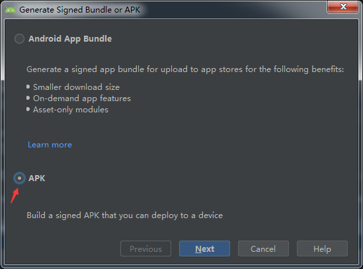
Task: Close the Generate Signed Bundle dialog
Action: pyautogui.click(x=343, y=7)
